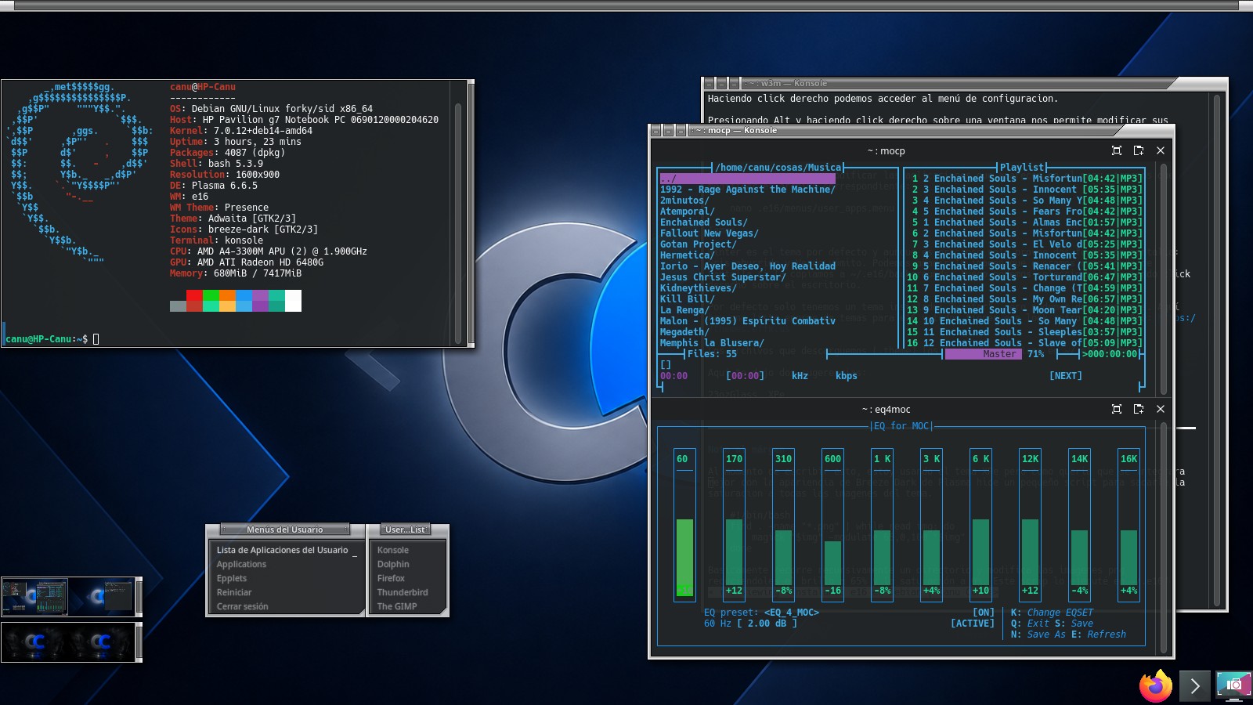Viewport: 1253px width, 705px height.
Task: Click first titlebar button of mocp Konsole window
Action: click(x=657, y=130)
